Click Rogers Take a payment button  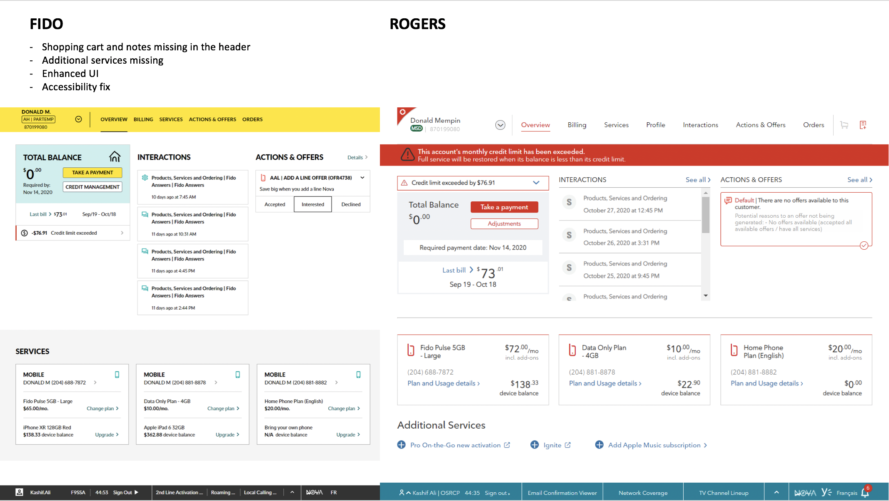(x=504, y=207)
